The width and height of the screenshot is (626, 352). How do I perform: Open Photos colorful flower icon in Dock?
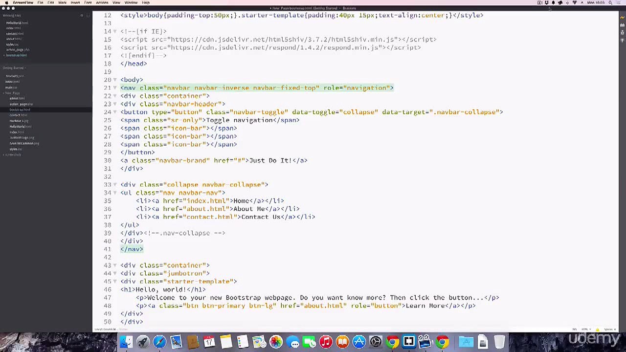pyautogui.click(x=276, y=342)
